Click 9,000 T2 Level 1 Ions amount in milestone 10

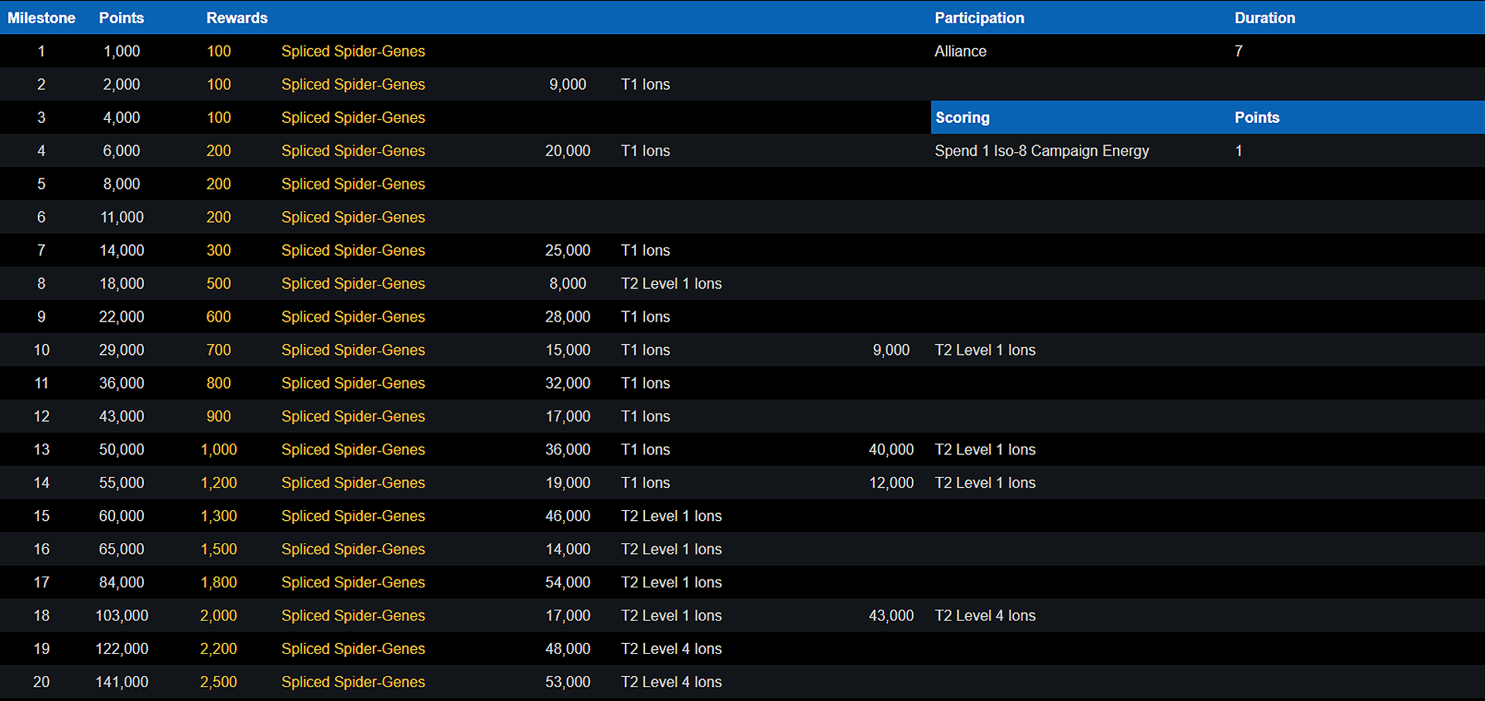891,350
